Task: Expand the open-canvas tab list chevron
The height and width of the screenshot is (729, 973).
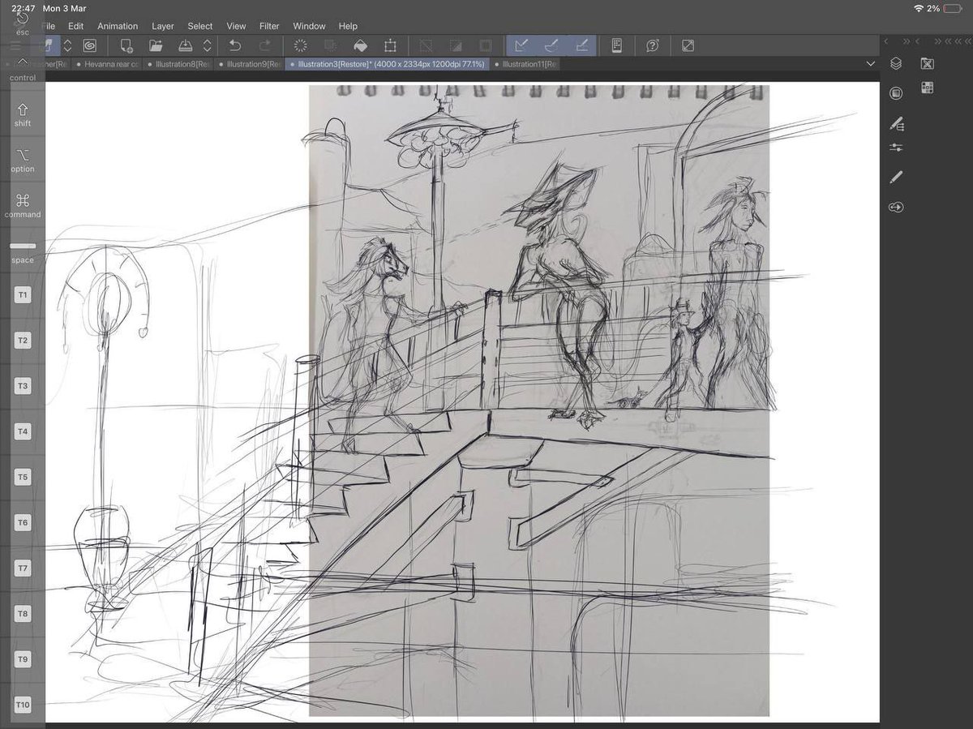Action: (x=871, y=64)
